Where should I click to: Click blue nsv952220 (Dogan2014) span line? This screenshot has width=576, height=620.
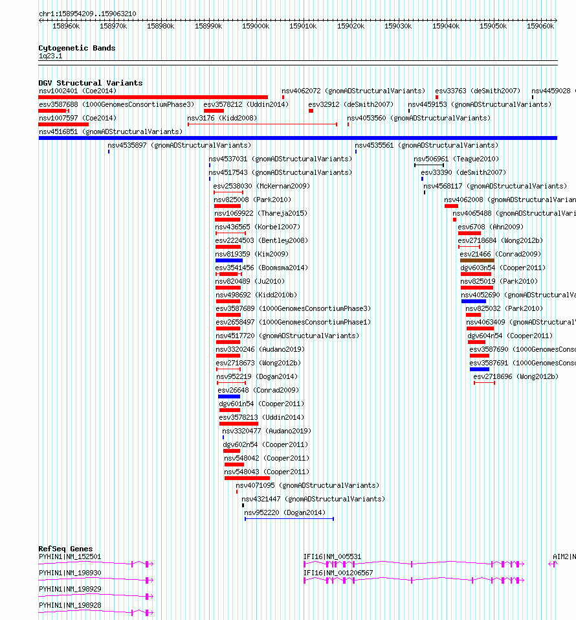(x=289, y=519)
